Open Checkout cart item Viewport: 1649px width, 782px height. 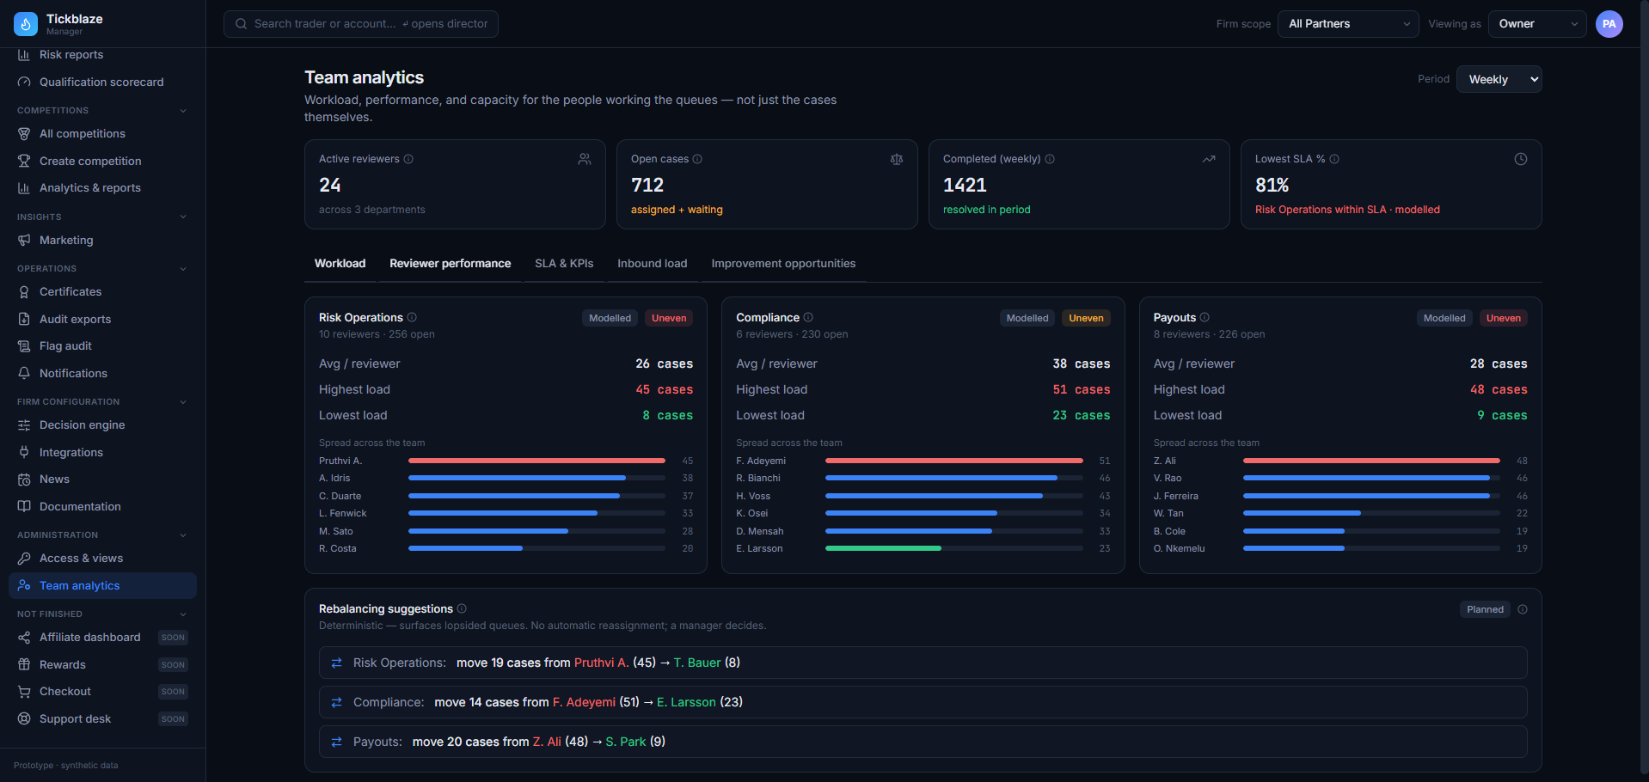[102, 692]
